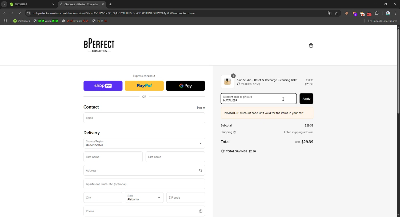400x217 pixels.
Task: Click the BPerfect Cosmetics logo
Action: point(99,45)
